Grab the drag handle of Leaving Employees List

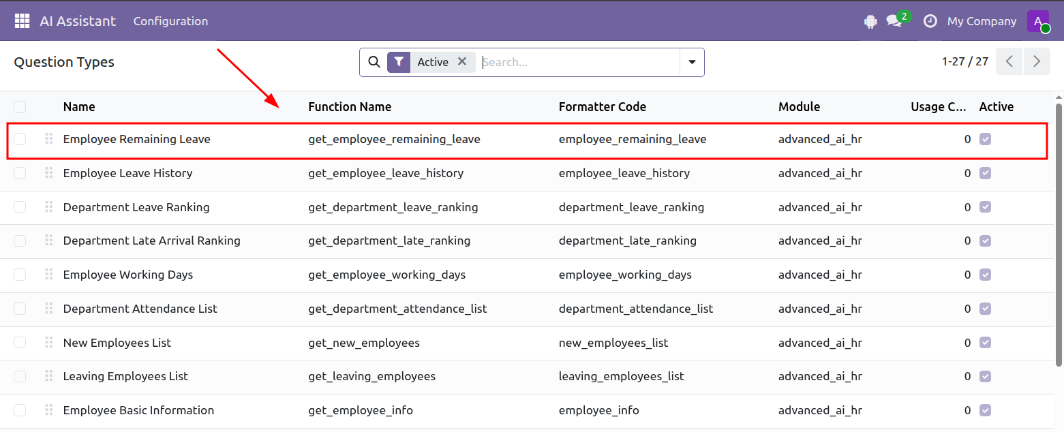tap(48, 376)
